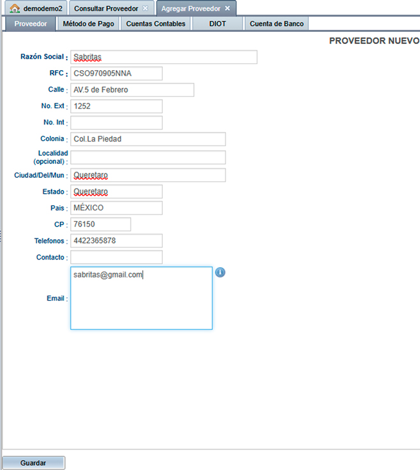Click the CP postal code field
Screen dimensions: 420x470
[x=100, y=224]
